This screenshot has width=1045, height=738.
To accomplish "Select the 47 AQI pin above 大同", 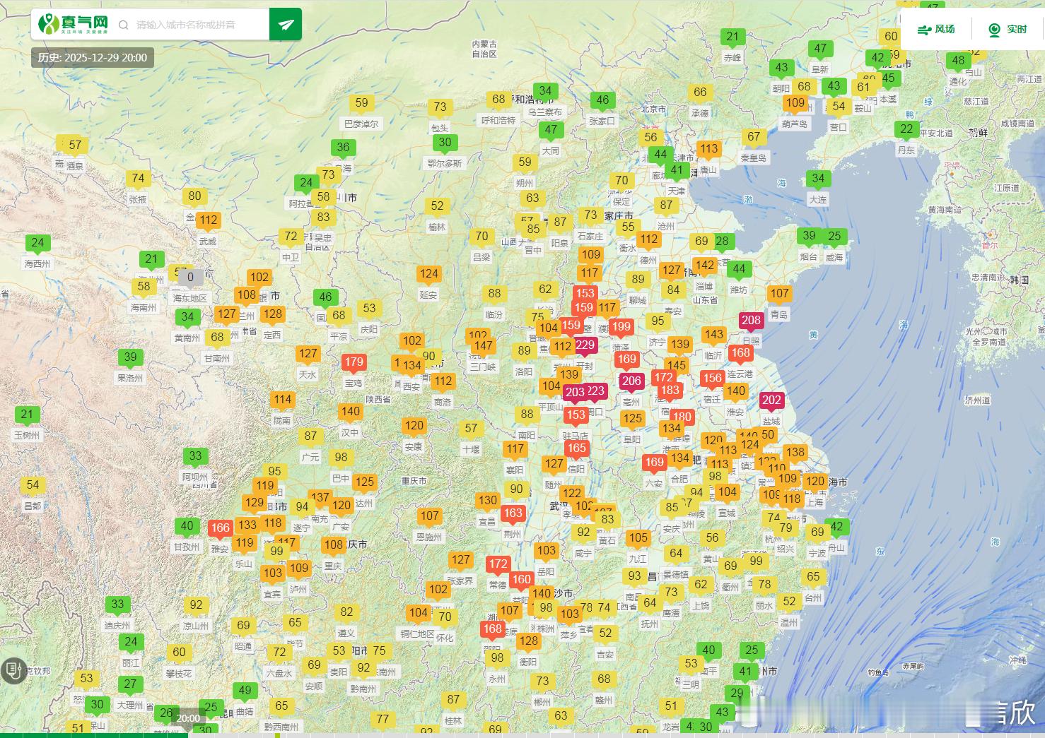I will pos(551,131).
